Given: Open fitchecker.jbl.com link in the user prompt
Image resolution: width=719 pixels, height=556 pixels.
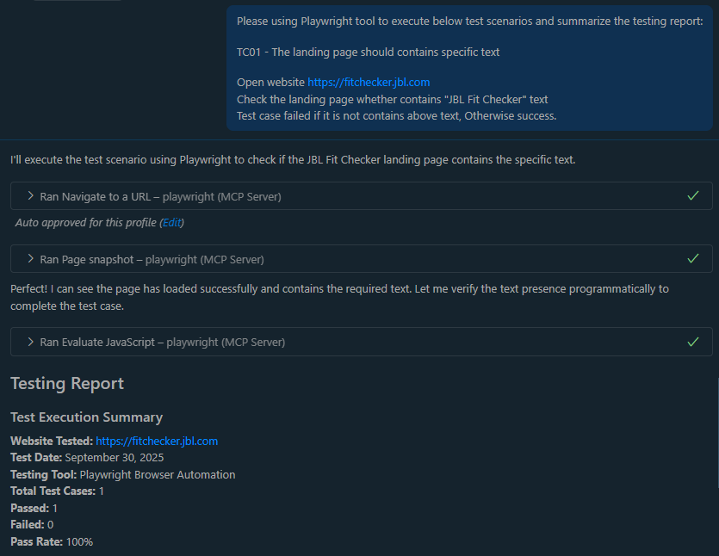Looking at the screenshot, I should [x=369, y=83].
